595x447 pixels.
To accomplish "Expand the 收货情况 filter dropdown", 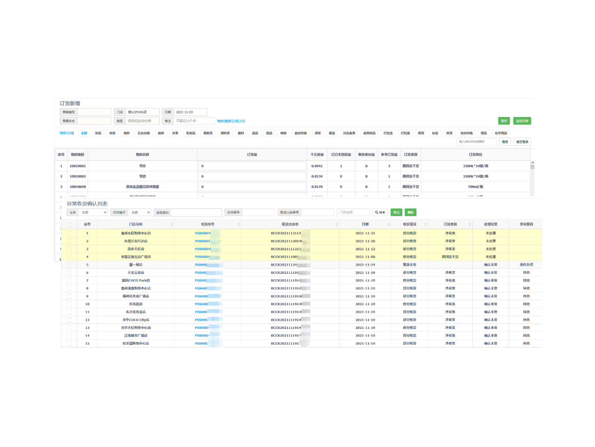I will pos(139,212).
